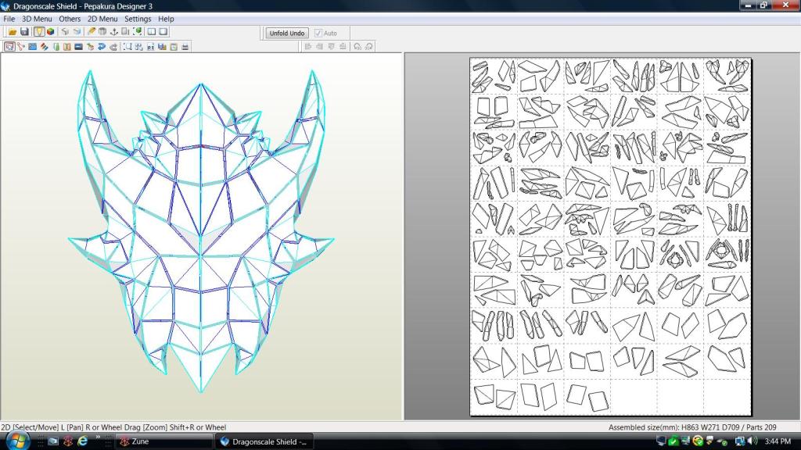Image resolution: width=801 pixels, height=450 pixels.
Task: Open a file with the folder icon
Action: click(13, 31)
